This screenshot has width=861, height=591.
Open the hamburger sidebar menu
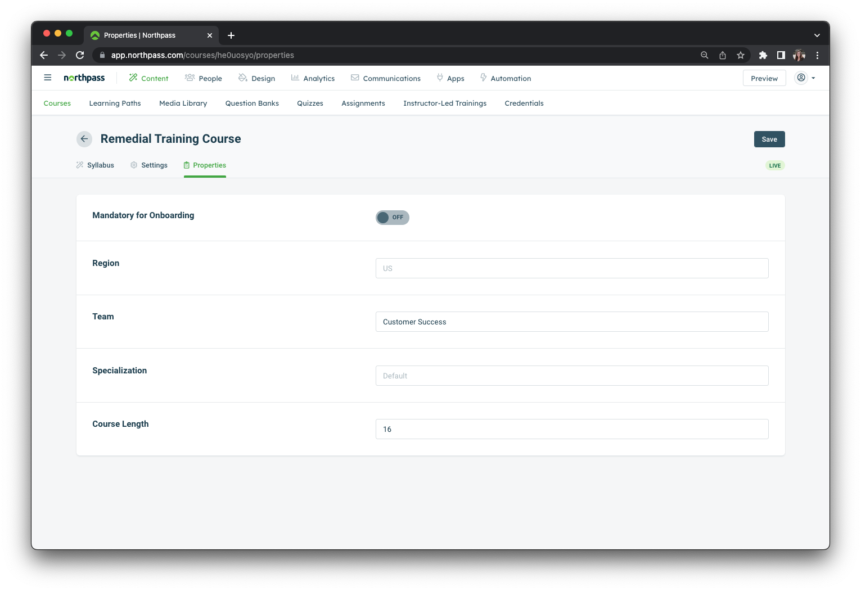[48, 78]
